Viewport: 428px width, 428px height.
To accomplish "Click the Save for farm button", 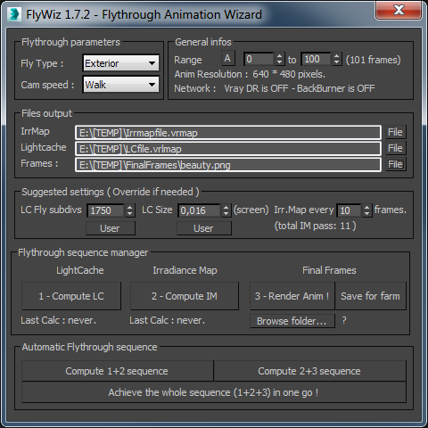I will pos(371,296).
